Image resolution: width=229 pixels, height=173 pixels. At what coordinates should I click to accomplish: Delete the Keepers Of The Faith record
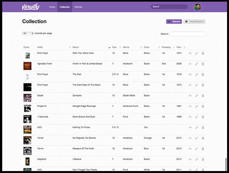click(x=203, y=148)
